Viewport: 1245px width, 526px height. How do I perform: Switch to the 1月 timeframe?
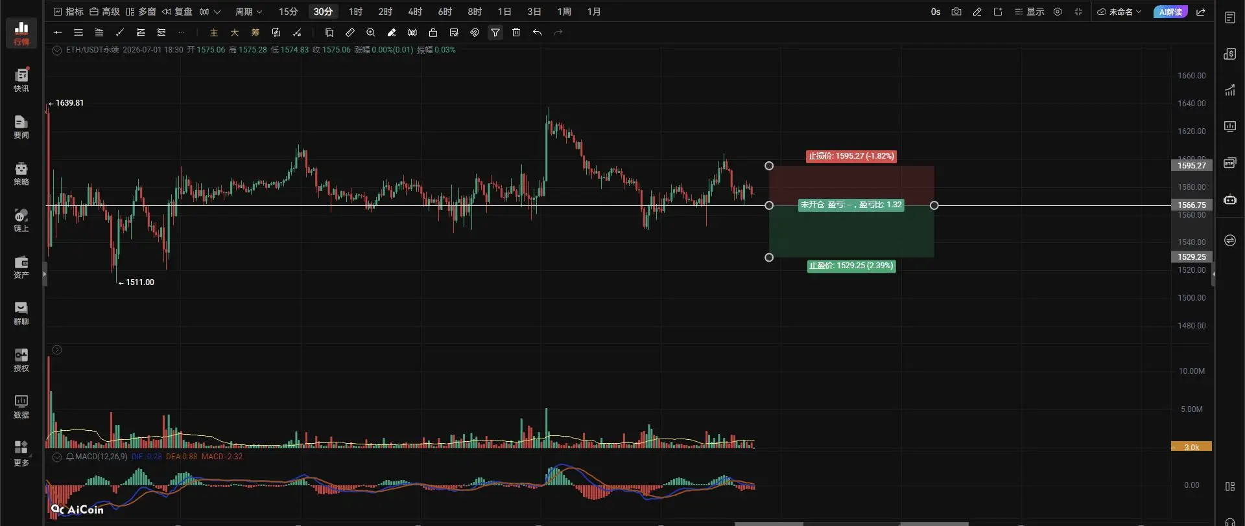pos(594,12)
